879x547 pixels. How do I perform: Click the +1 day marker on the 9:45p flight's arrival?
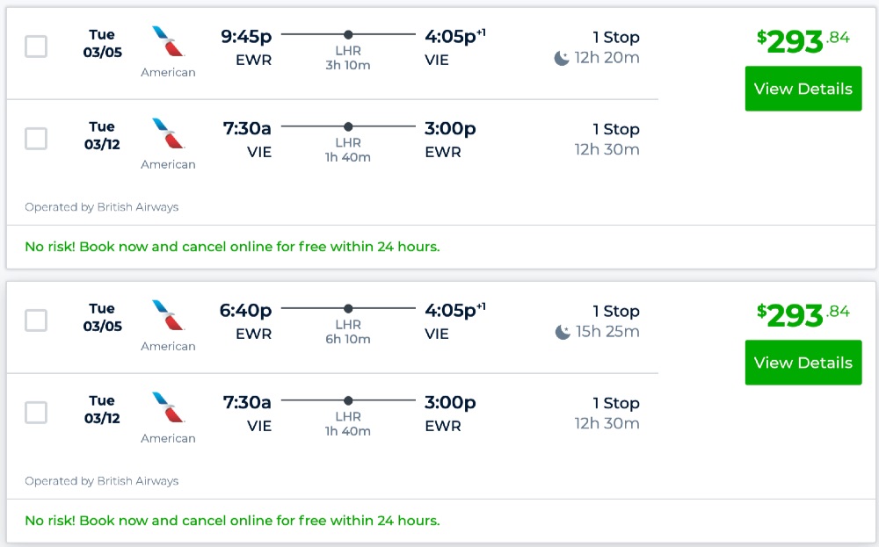(x=482, y=32)
